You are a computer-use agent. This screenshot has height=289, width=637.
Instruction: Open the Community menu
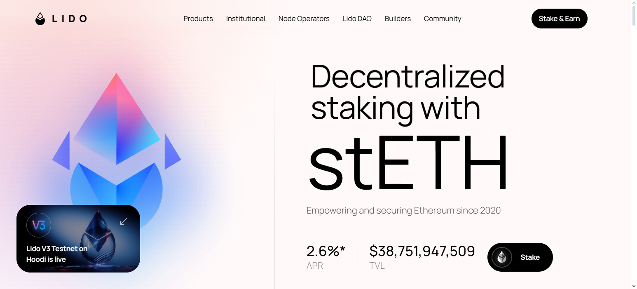coord(442,19)
